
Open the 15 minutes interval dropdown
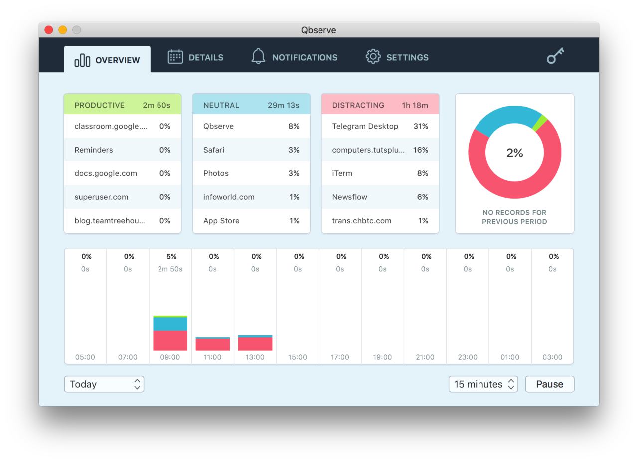pyautogui.click(x=483, y=384)
